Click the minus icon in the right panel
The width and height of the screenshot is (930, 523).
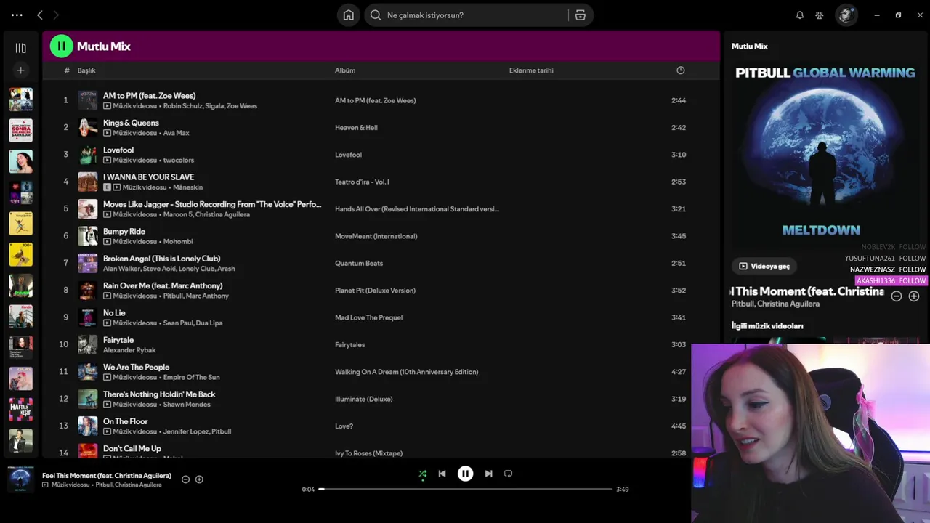[x=897, y=296]
